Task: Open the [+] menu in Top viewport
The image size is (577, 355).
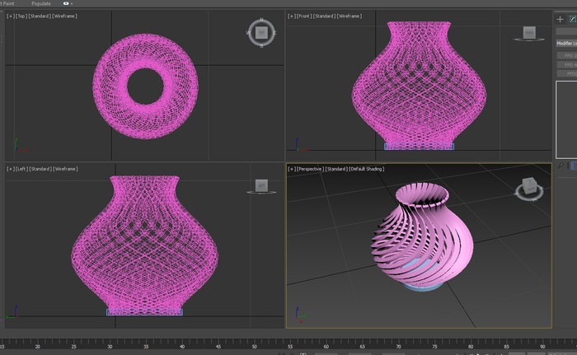Action: tap(11, 16)
